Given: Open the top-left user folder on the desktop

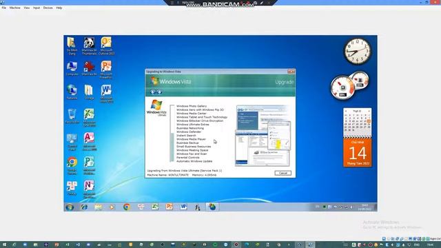Looking at the screenshot, I should [72, 45].
